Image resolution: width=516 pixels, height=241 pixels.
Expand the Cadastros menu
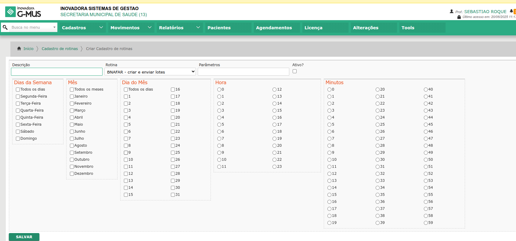click(x=82, y=27)
